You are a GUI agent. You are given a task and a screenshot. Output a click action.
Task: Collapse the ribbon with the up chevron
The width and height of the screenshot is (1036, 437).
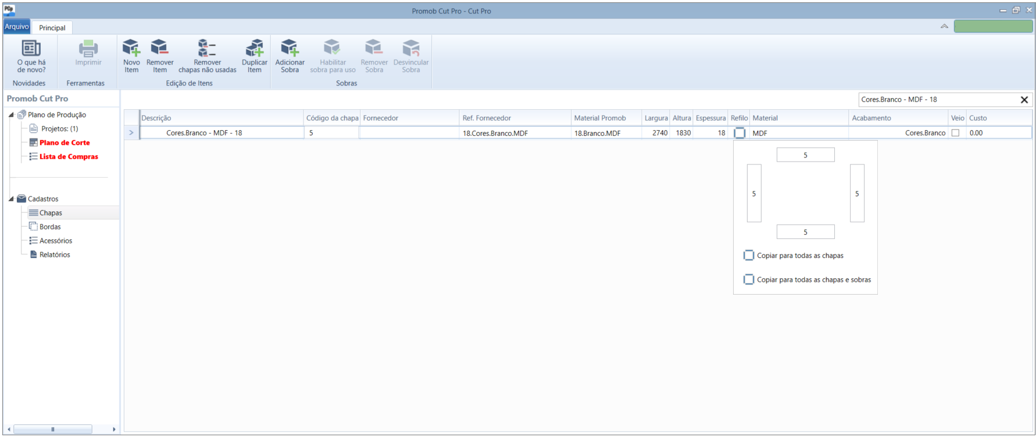click(x=944, y=26)
